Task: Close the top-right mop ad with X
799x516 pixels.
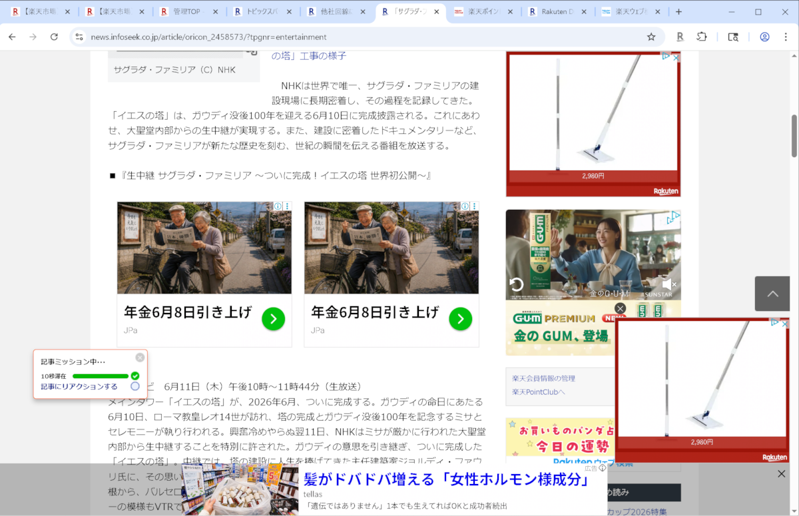Action: [x=676, y=57]
